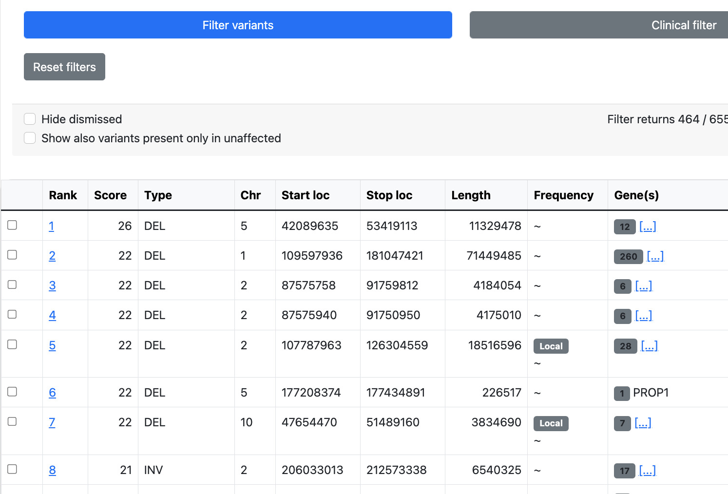The height and width of the screenshot is (494, 728).
Task: Open variant rank 7 link
Action: (52, 422)
